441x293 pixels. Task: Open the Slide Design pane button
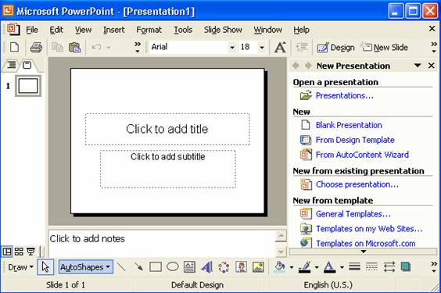tap(335, 48)
